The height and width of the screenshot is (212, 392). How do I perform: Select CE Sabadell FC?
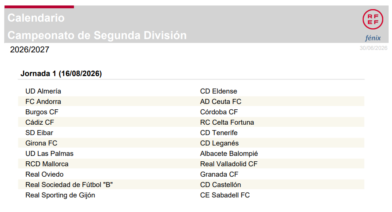click(225, 195)
